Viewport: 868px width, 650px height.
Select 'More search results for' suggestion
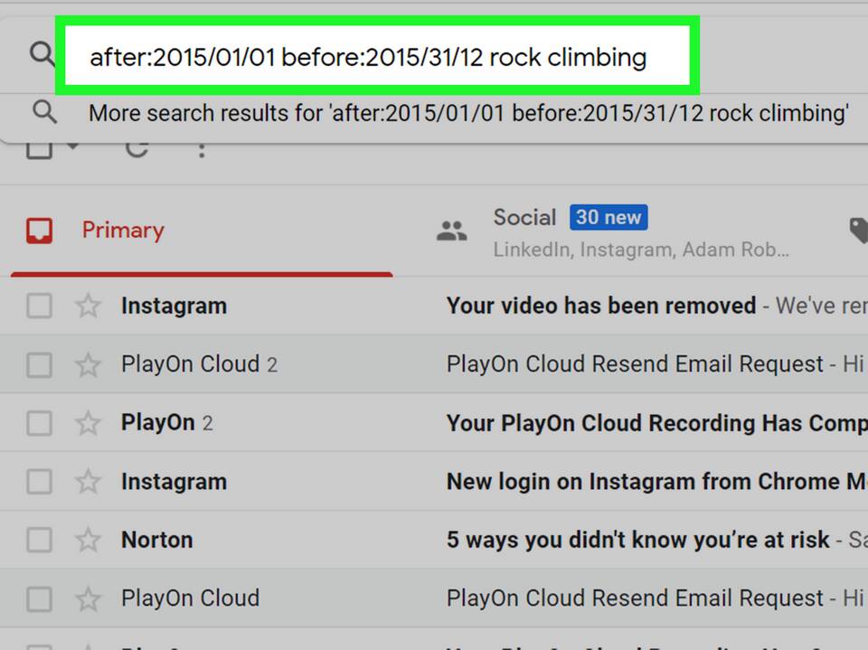(468, 113)
